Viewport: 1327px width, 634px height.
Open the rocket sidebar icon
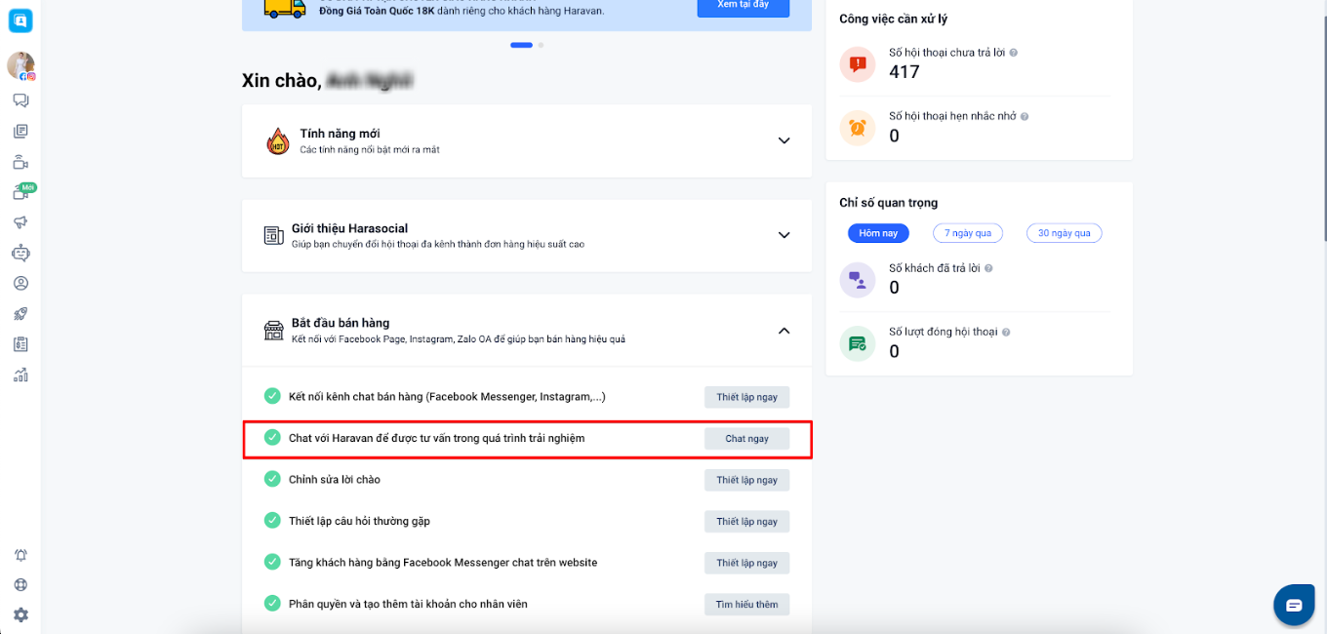click(20, 314)
